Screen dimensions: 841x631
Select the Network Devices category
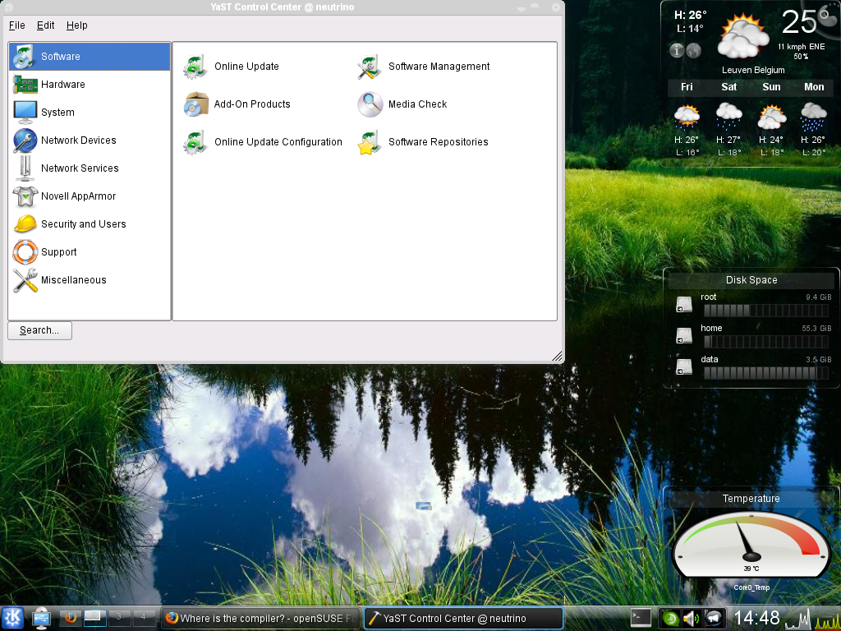[90, 140]
